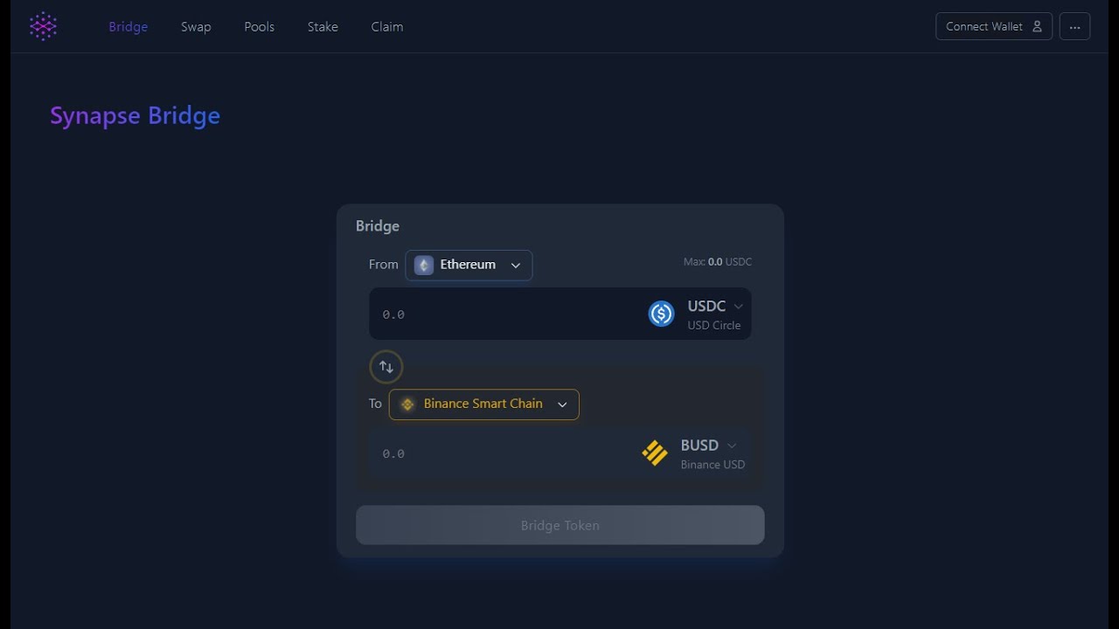Screen dimensions: 1119x629
Task: Open the three-dots more options menu
Action: tap(1074, 26)
